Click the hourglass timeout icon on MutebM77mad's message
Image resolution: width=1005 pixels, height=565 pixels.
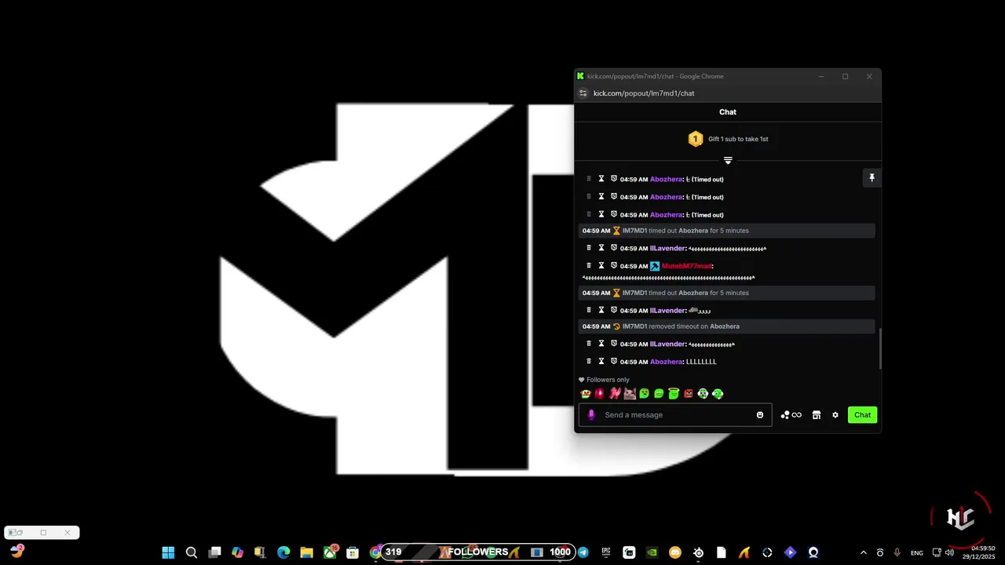tap(601, 266)
